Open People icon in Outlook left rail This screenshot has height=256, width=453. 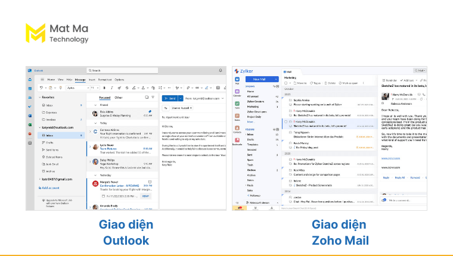click(x=30, y=98)
